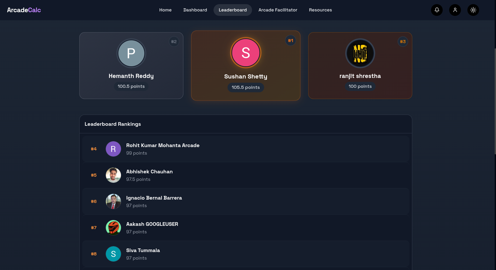Select the Hemanth Reddy name
This screenshot has height=270, width=496.
131,76
